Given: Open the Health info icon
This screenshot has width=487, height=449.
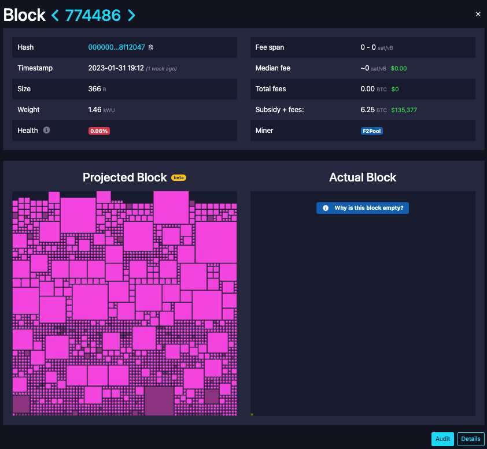Looking at the screenshot, I should tap(46, 130).
